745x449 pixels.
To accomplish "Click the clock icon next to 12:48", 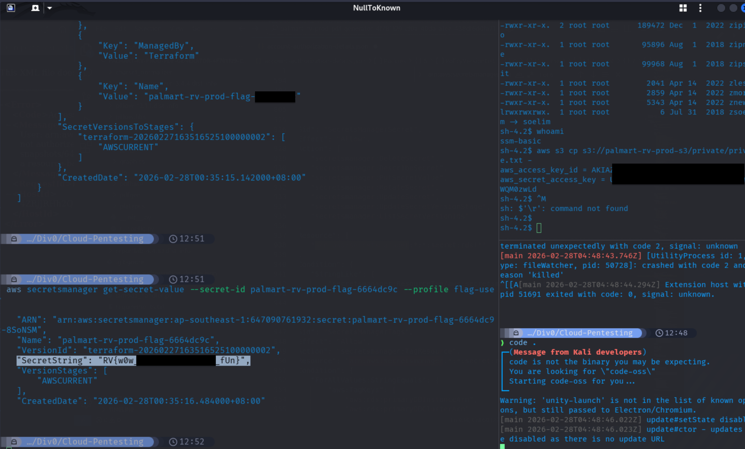I will pyautogui.click(x=659, y=333).
